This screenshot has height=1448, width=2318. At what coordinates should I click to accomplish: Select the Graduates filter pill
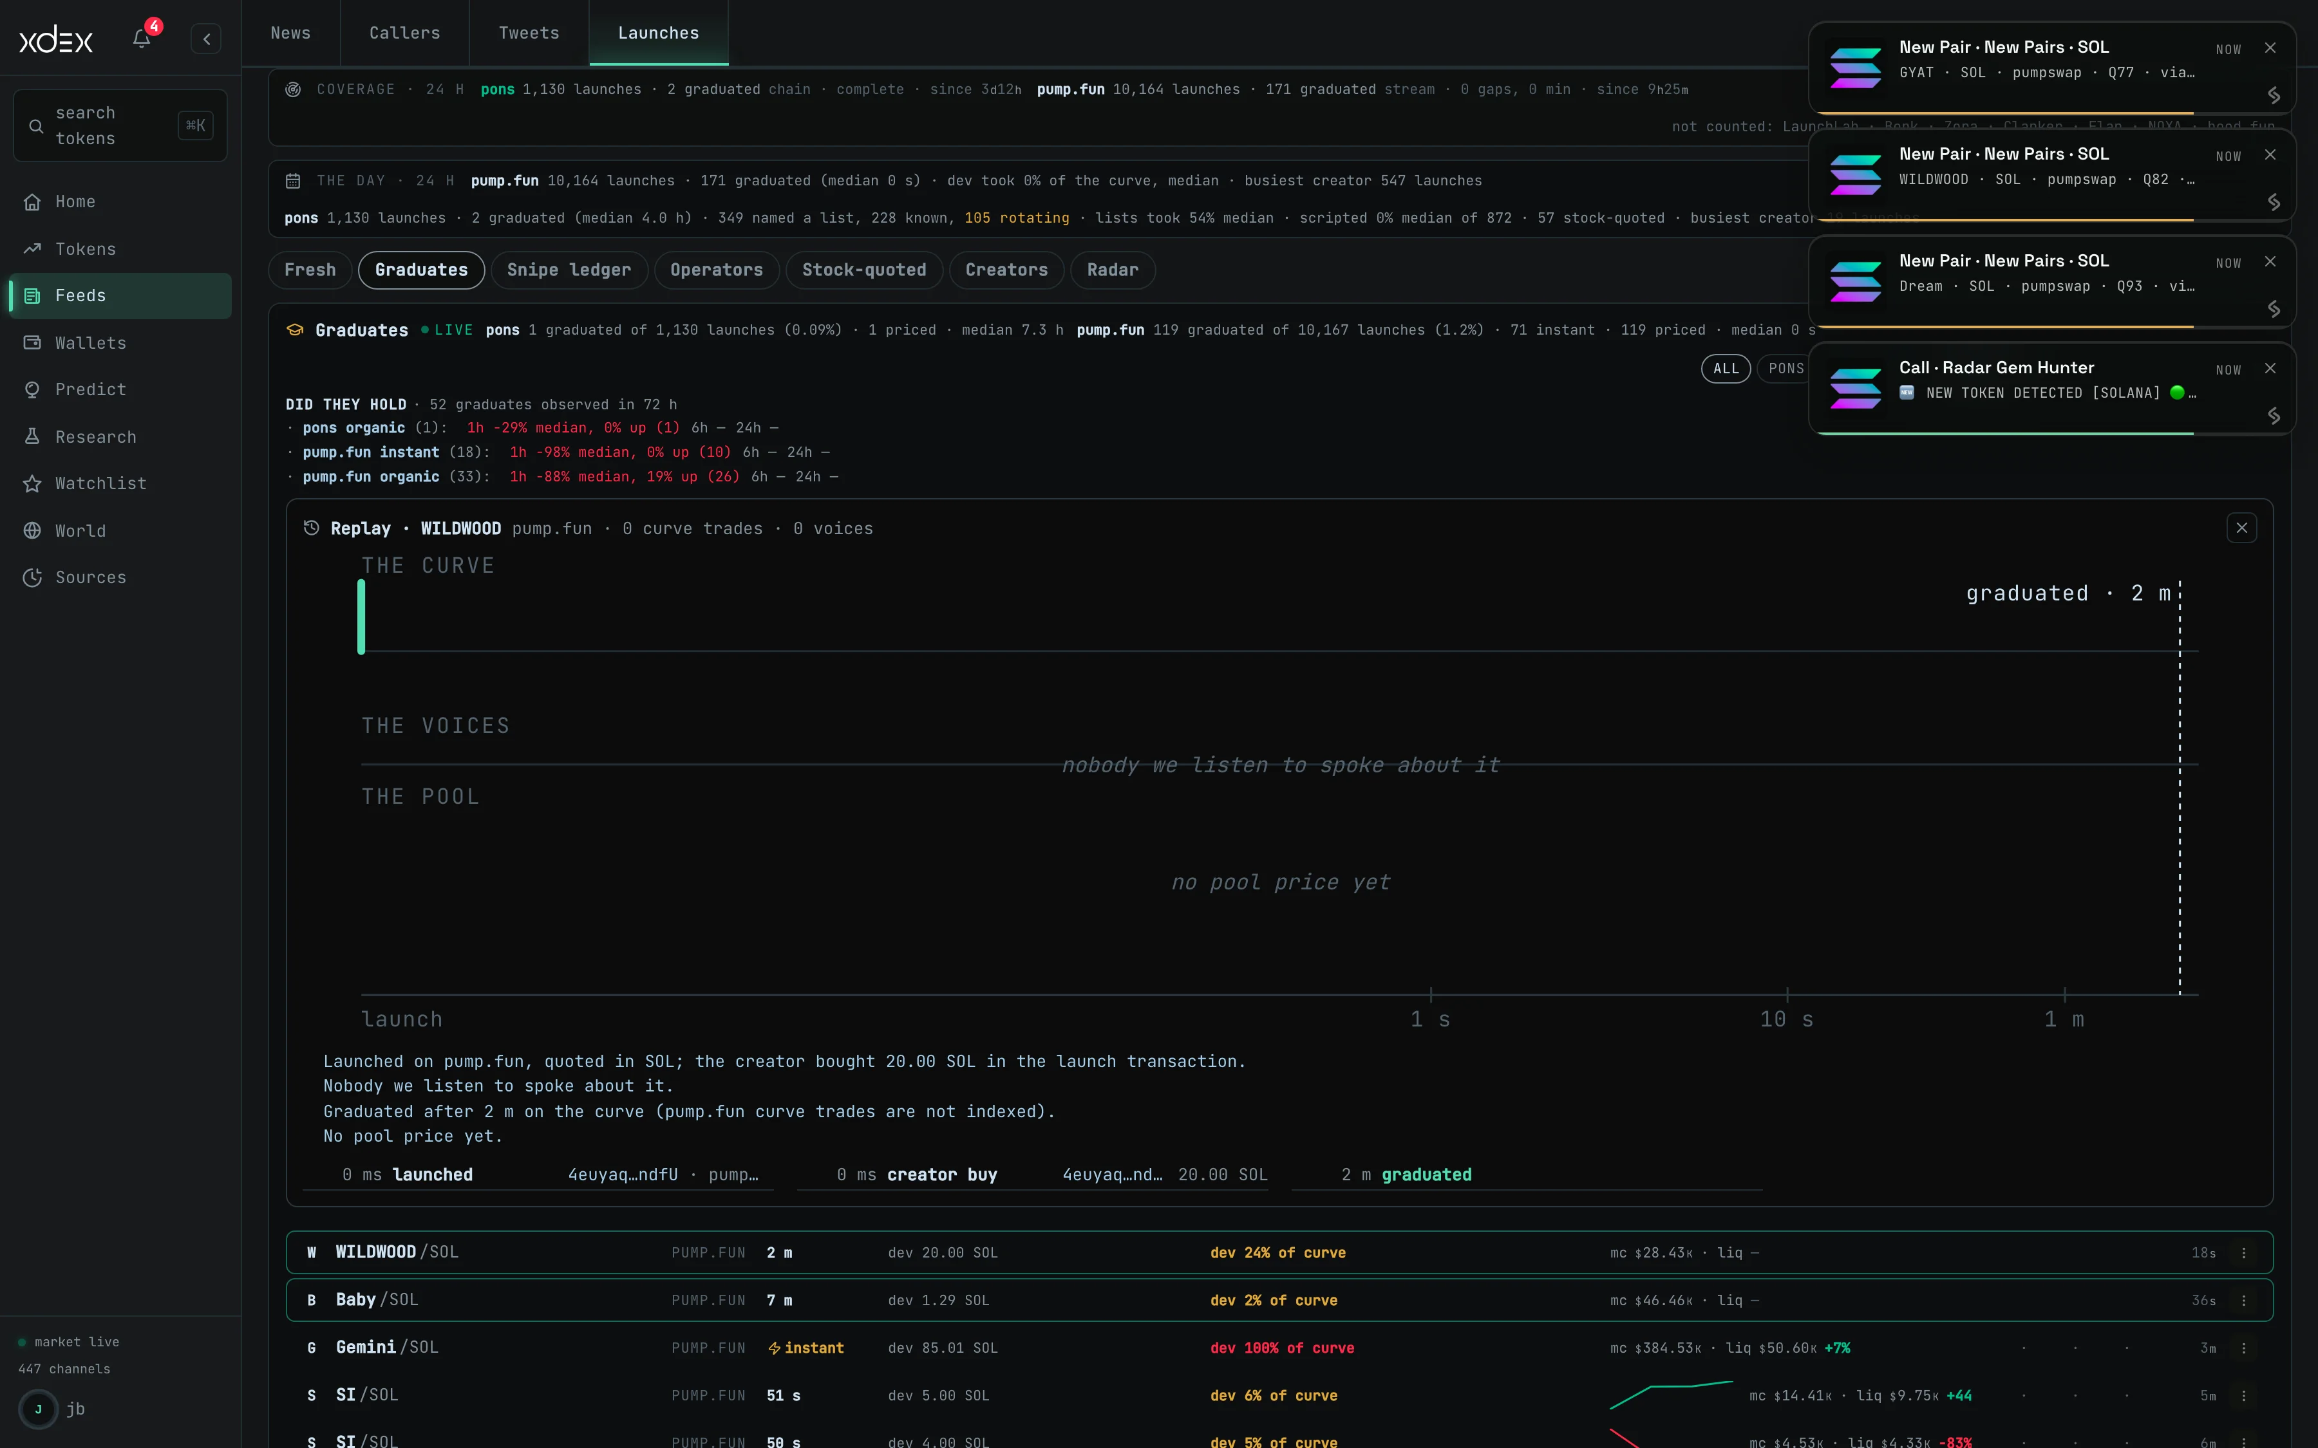[x=422, y=270]
